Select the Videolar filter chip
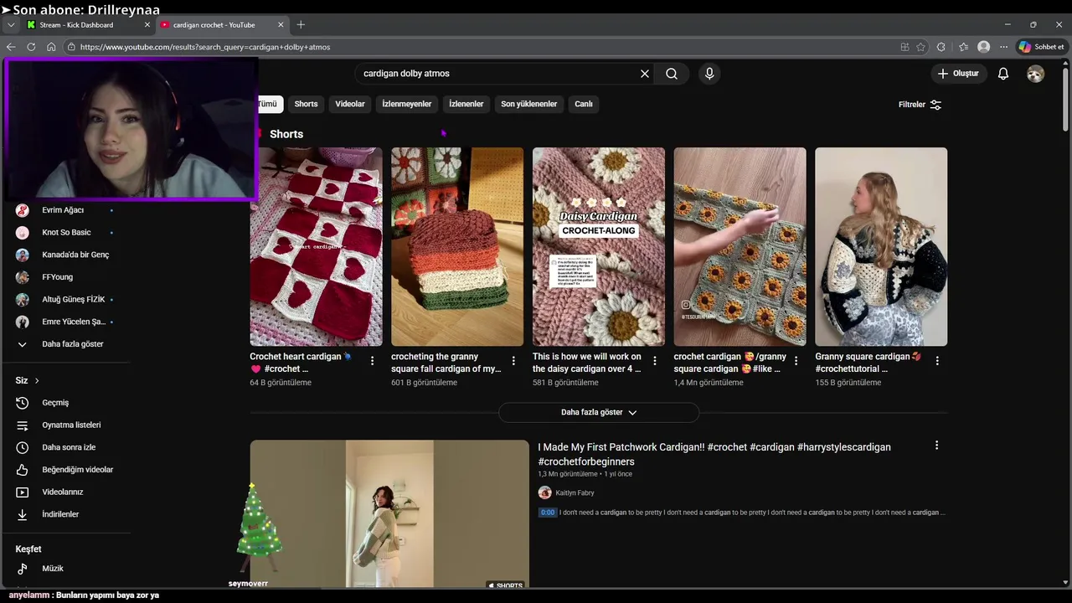Viewport: 1072px width, 603px height. 350,104
